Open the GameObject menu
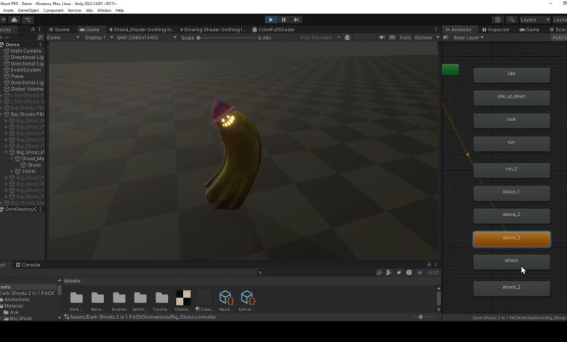The height and width of the screenshot is (342, 567). pyautogui.click(x=29, y=10)
